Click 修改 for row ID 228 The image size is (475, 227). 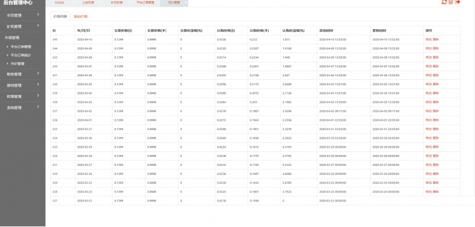pyautogui.click(x=428, y=192)
